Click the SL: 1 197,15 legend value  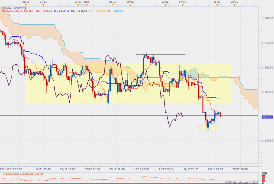pos(44,11)
